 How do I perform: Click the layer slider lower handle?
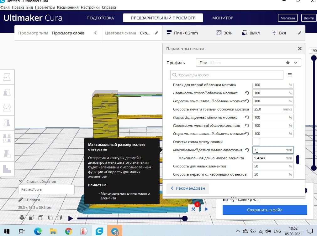coord(314,168)
